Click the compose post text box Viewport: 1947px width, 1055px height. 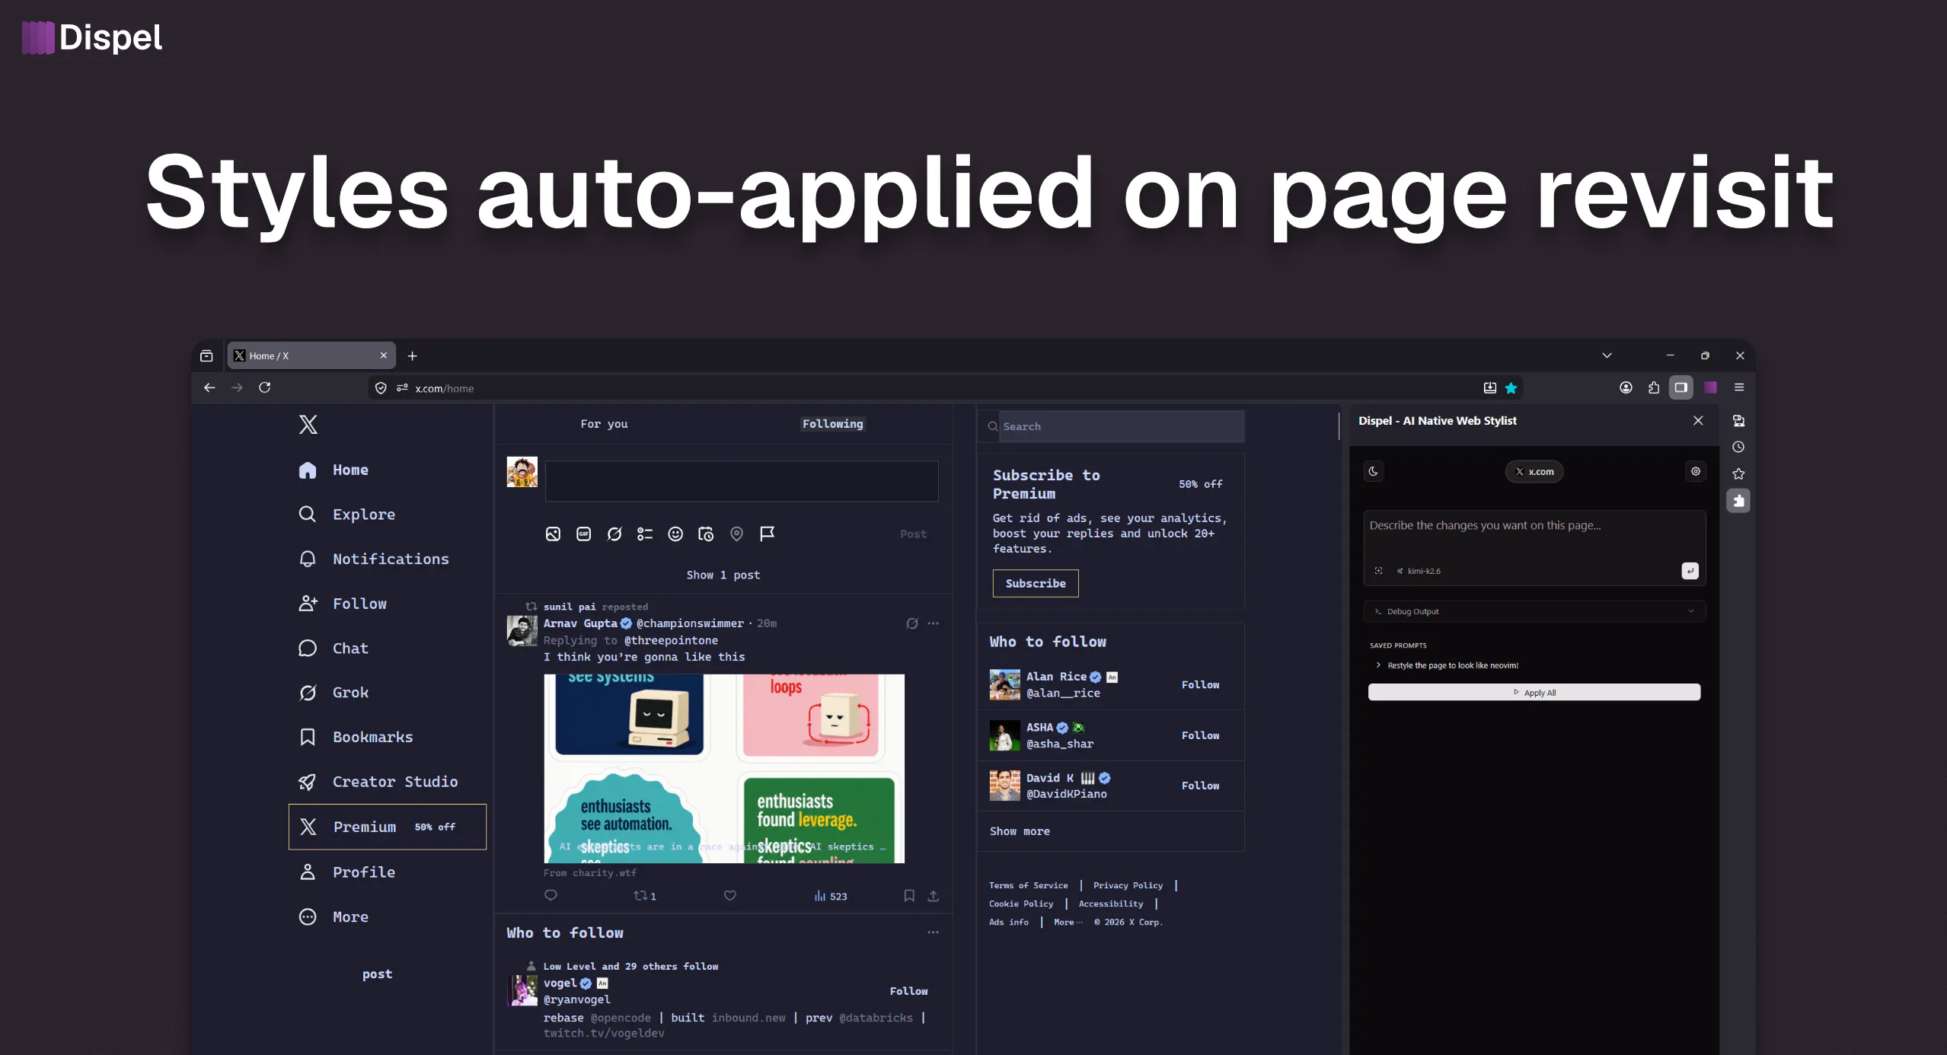742,481
